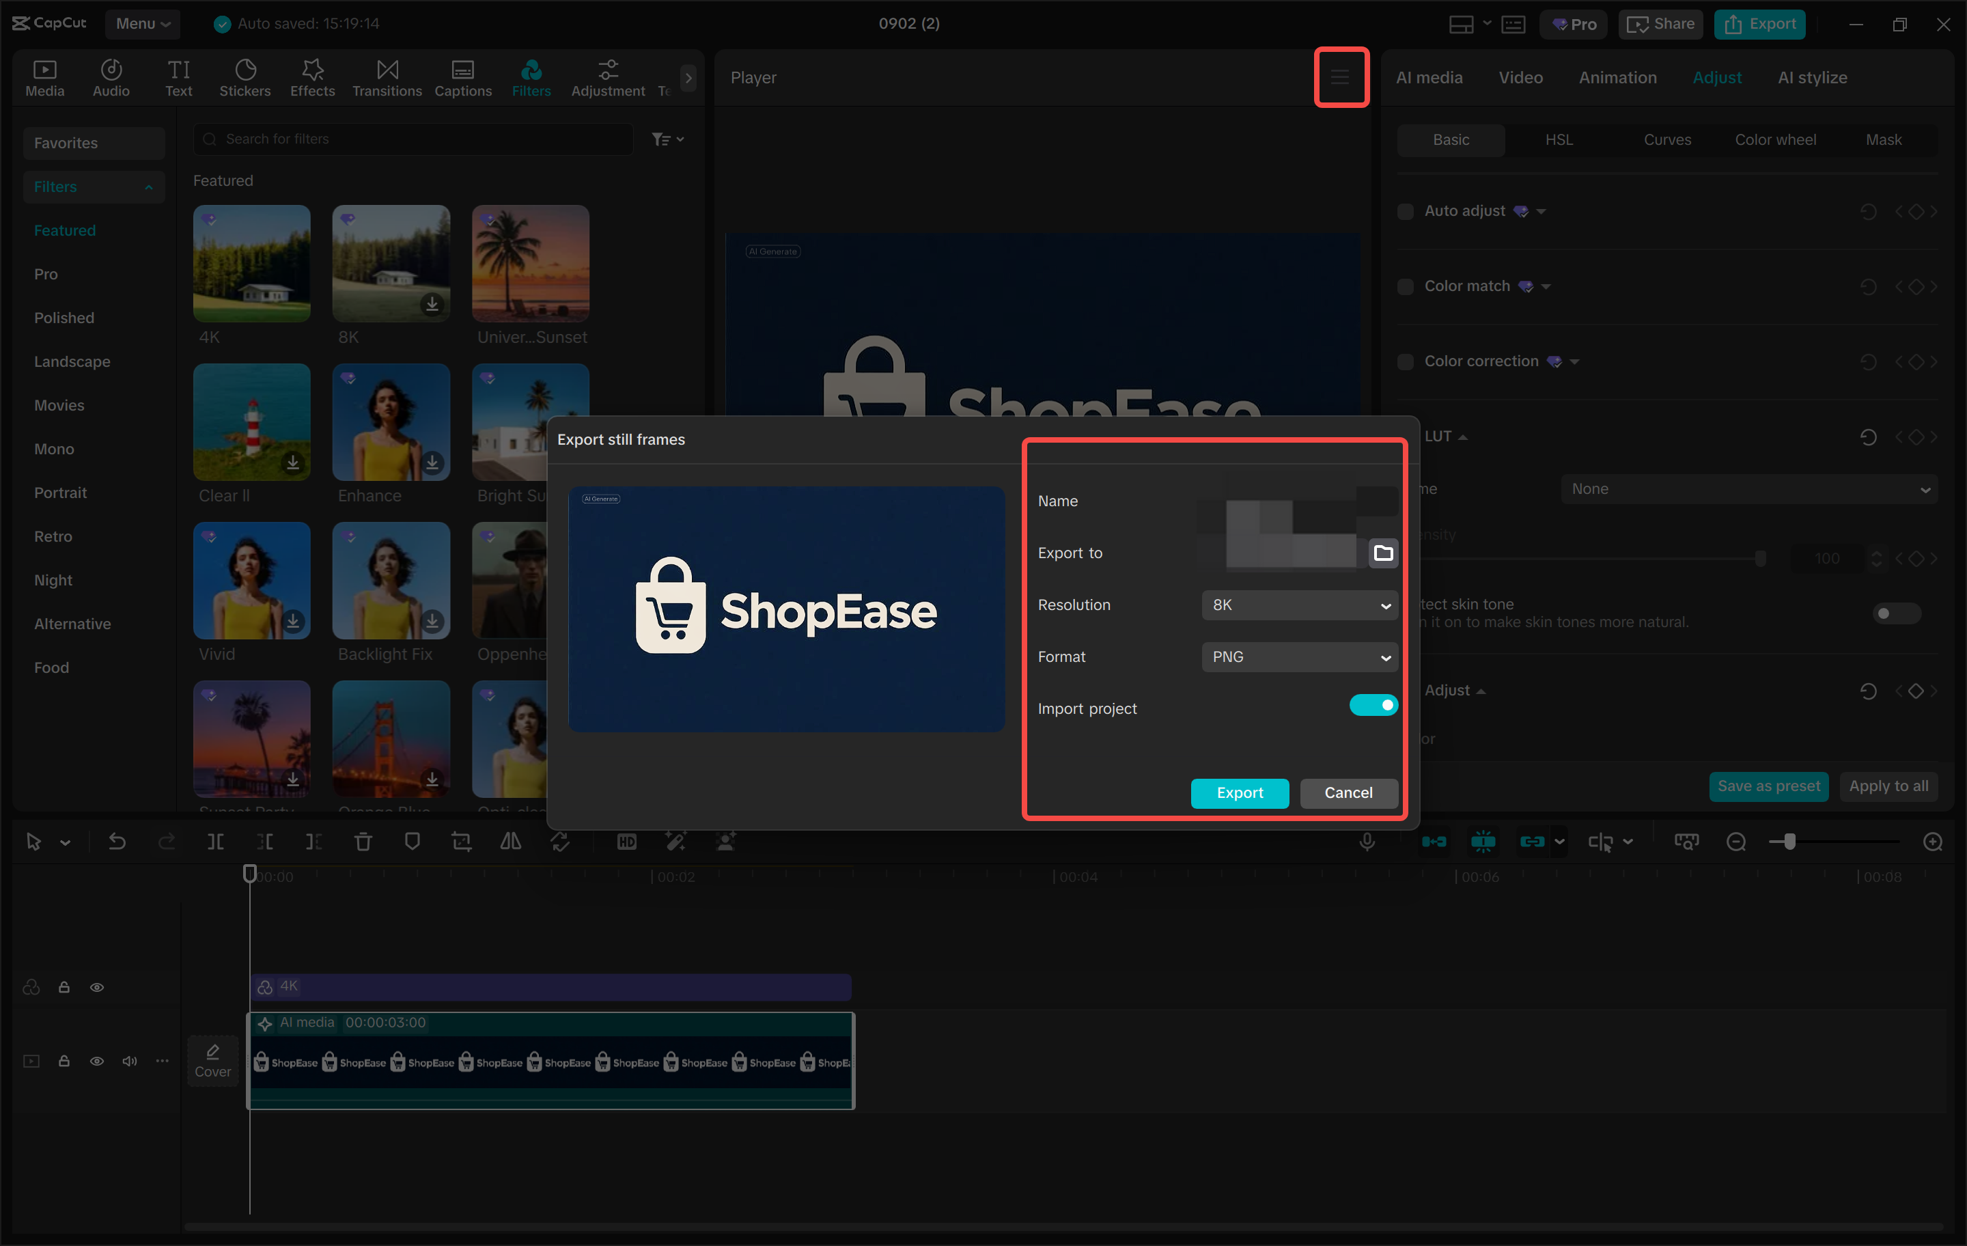Open the Captions panel
1967x1246 pixels.
tap(462, 78)
